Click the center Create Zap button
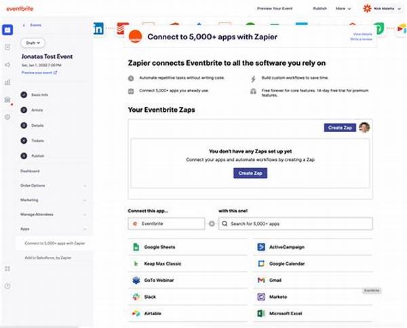 [x=250, y=173]
